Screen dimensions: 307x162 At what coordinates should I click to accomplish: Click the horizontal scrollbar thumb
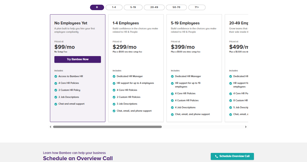point(107,127)
